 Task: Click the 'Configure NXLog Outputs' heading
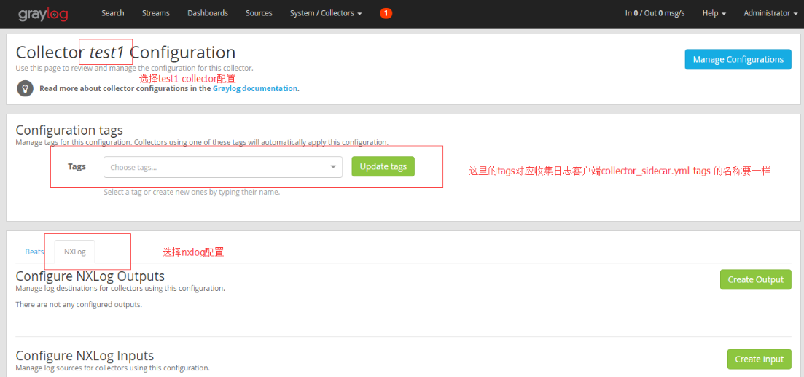click(x=90, y=276)
